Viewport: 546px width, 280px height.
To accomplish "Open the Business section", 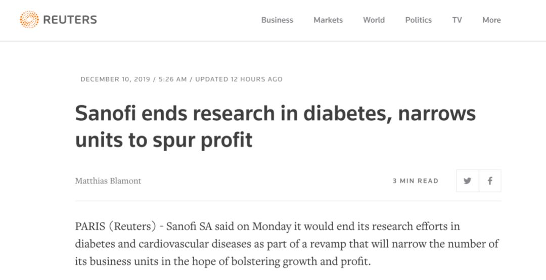I will [x=277, y=20].
